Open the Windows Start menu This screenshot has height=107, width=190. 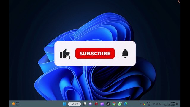click(64, 104)
